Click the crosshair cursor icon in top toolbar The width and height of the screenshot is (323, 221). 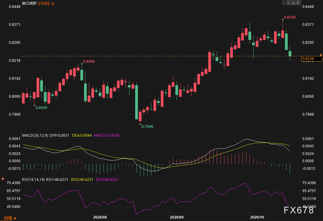[x=284, y=3]
